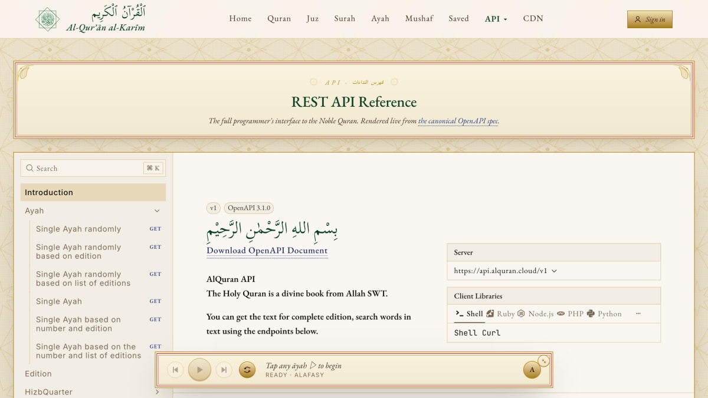
Task: Open the CDN nav item
Action: tap(533, 19)
